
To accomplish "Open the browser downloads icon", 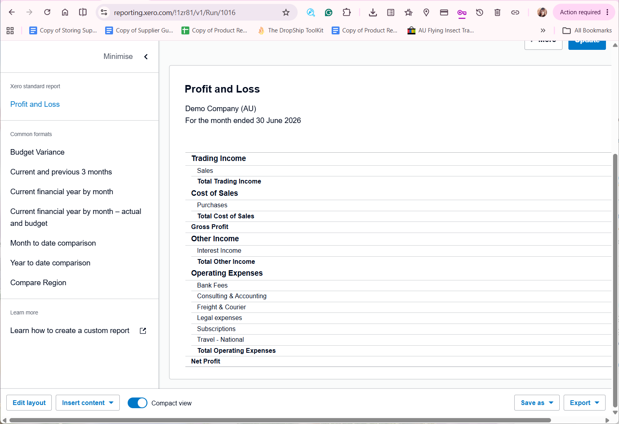I will 372,12.
